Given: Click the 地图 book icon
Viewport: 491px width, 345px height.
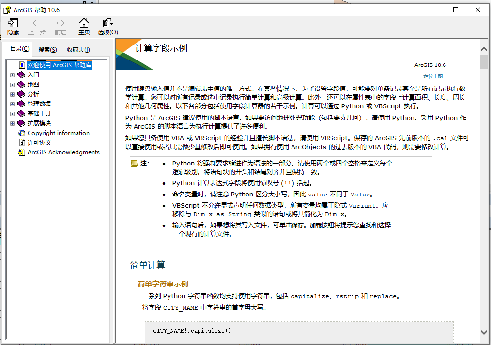Looking at the screenshot, I should (x=21, y=85).
